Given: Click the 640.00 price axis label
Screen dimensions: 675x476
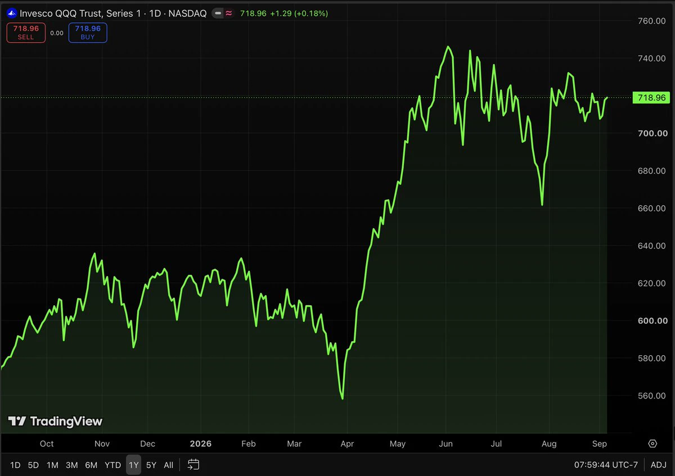Looking at the screenshot, I should 652,246.
